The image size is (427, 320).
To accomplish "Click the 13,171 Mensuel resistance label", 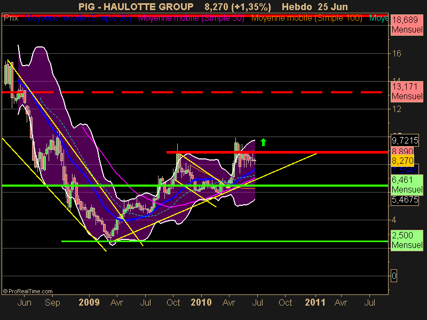I will tap(407, 91).
